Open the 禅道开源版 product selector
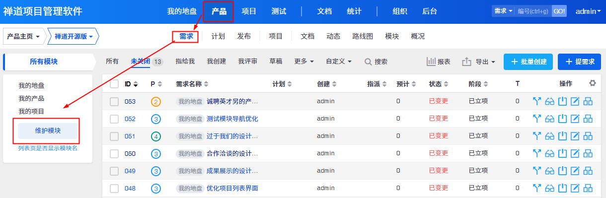The width and height of the screenshot is (606, 198). (x=74, y=36)
